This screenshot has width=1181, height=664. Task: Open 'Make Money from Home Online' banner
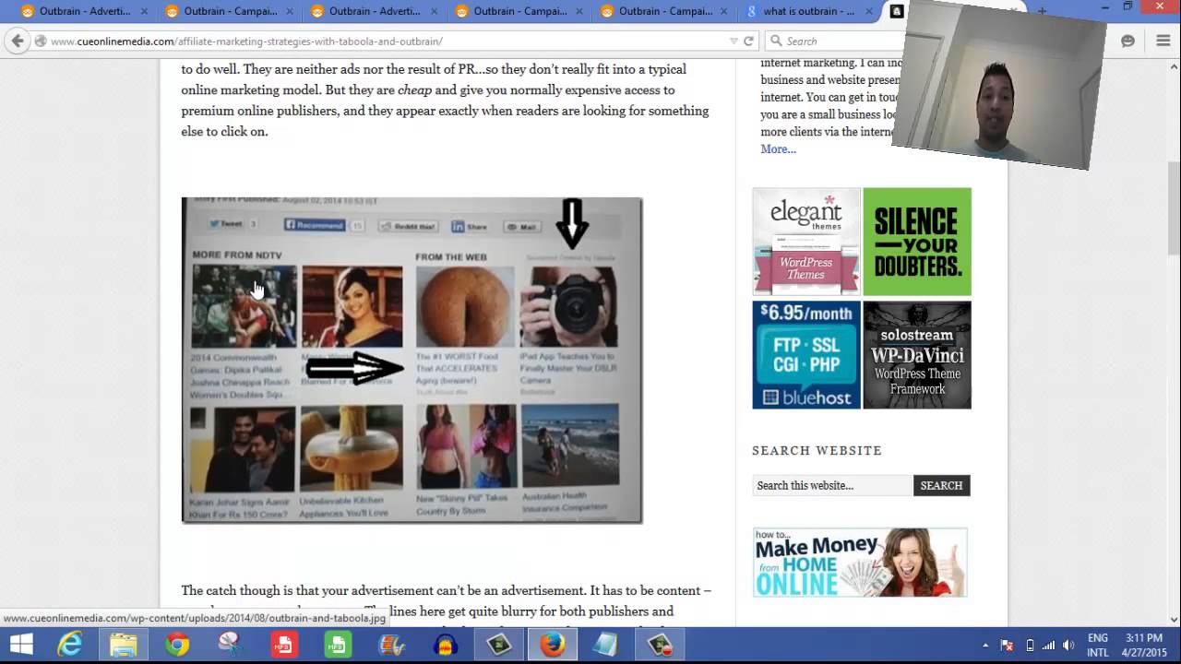click(x=860, y=563)
